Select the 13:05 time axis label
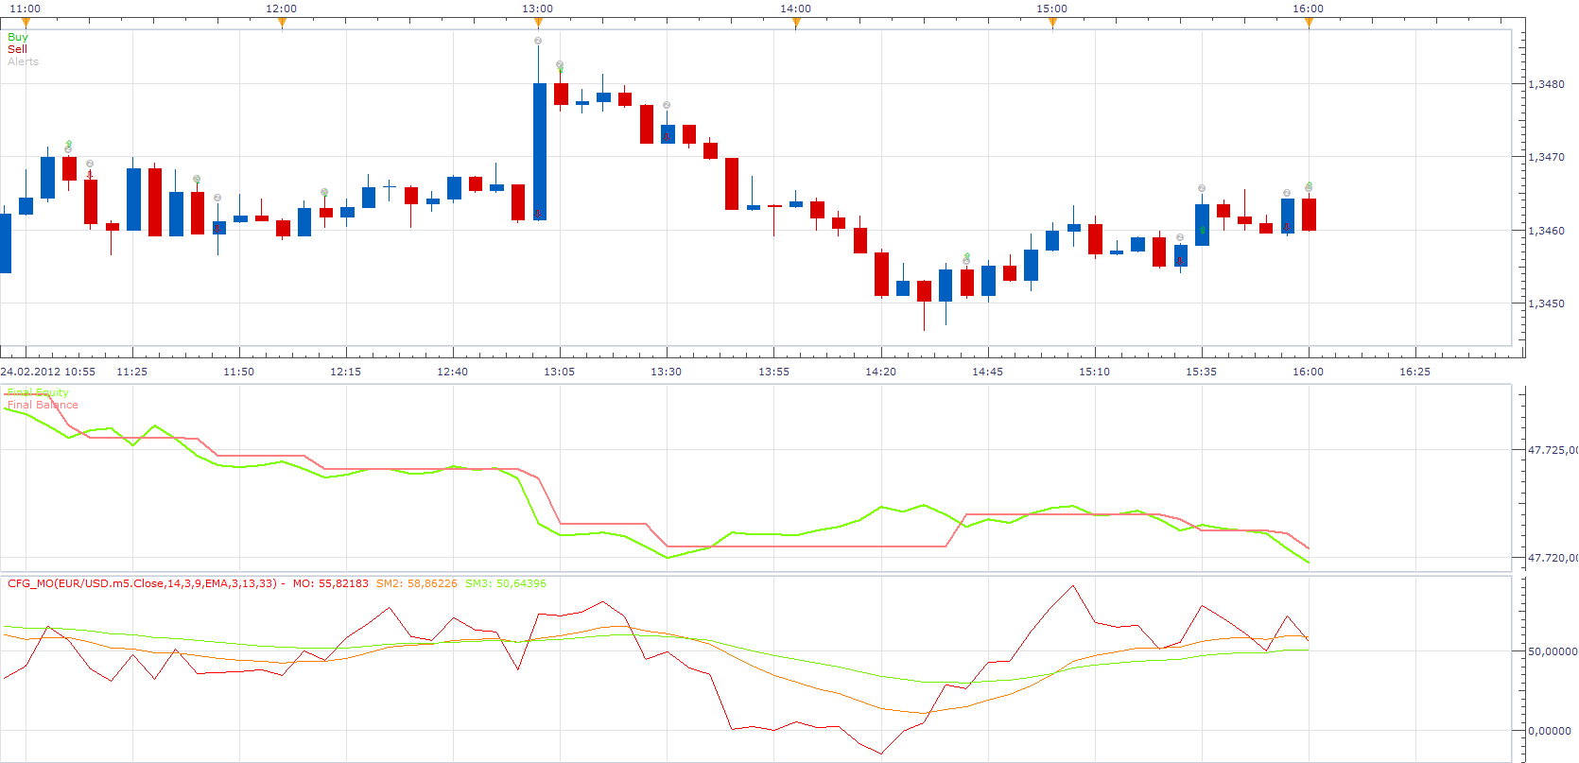This screenshot has width=1579, height=763. 560,372
